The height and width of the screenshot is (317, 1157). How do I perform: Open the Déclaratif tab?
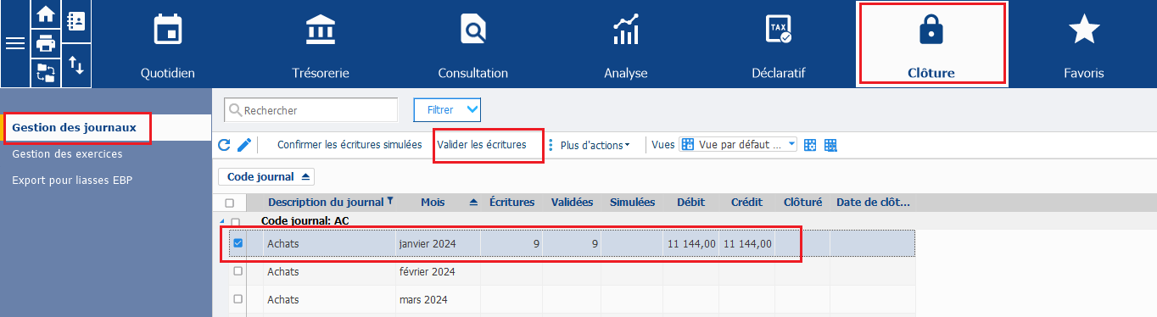[x=778, y=44]
